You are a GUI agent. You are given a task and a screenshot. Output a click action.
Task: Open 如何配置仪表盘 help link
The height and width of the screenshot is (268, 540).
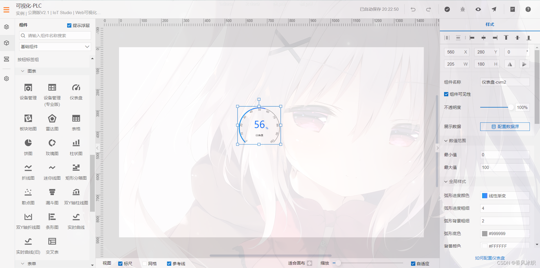(x=490, y=258)
